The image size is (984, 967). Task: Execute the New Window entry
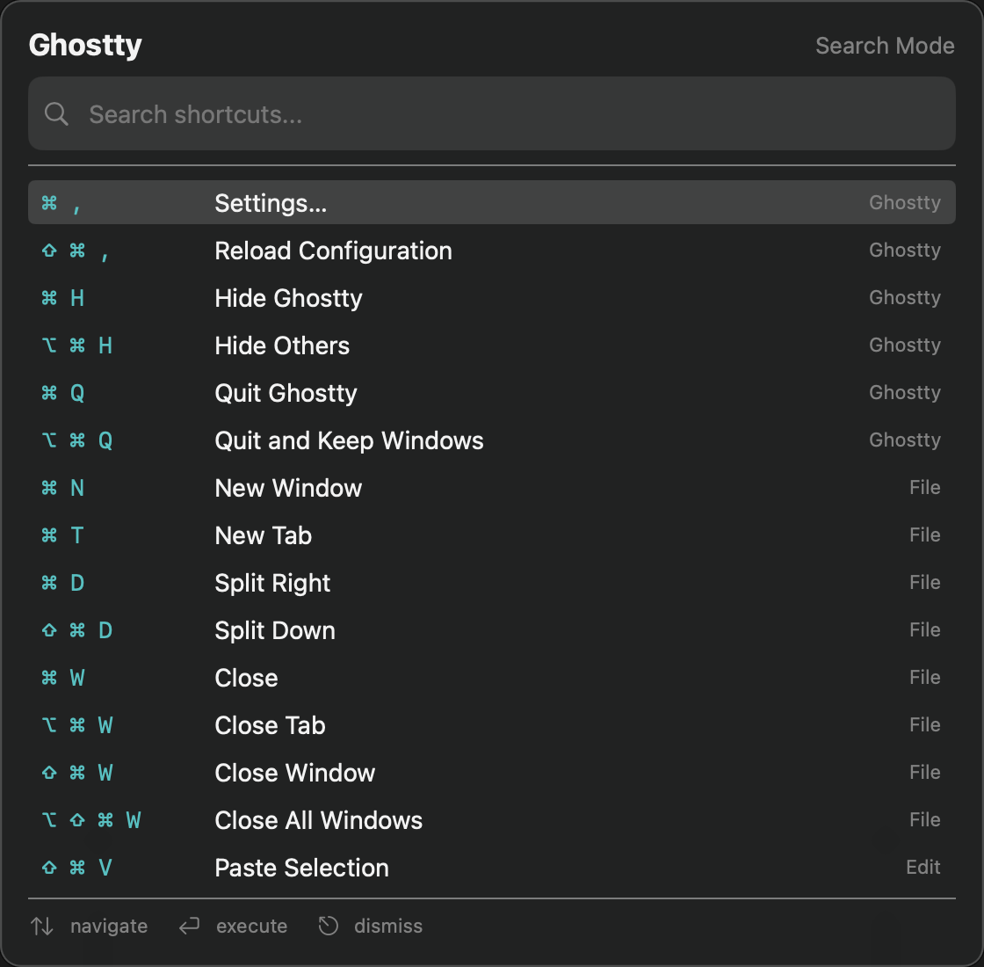click(x=491, y=488)
